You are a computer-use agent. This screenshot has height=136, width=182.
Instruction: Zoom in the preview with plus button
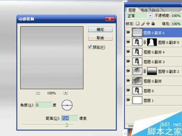(66, 93)
